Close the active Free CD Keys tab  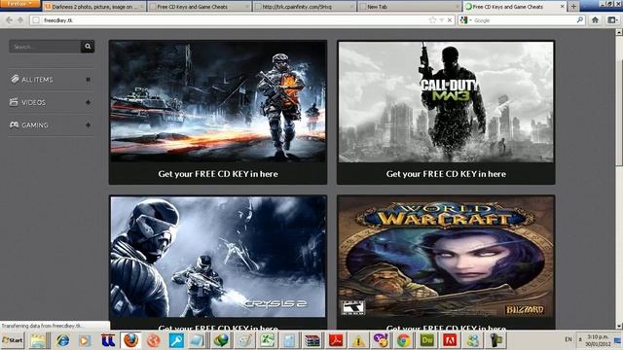point(563,7)
